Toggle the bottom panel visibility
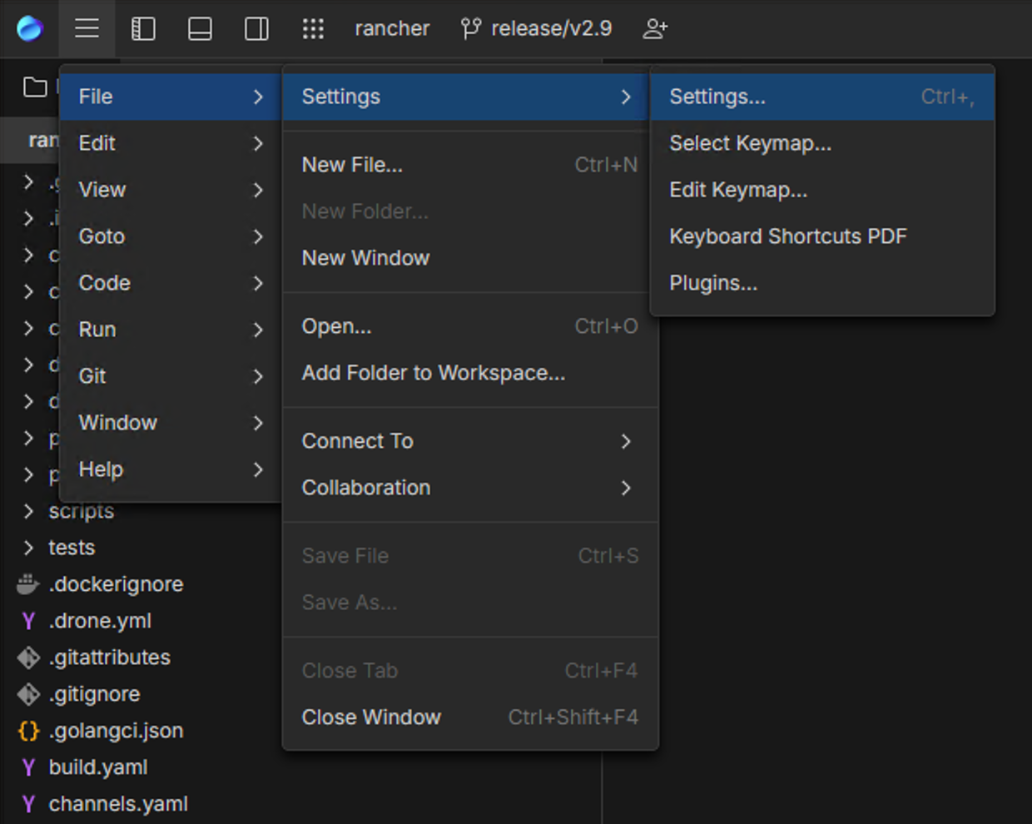 pos(199,27)
